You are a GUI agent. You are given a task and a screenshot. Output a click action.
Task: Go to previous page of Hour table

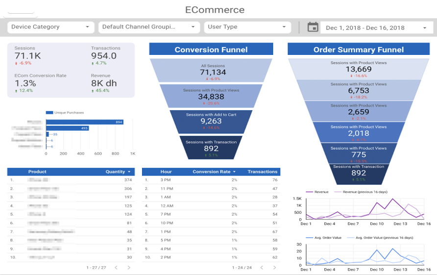[x=262, y=268]
